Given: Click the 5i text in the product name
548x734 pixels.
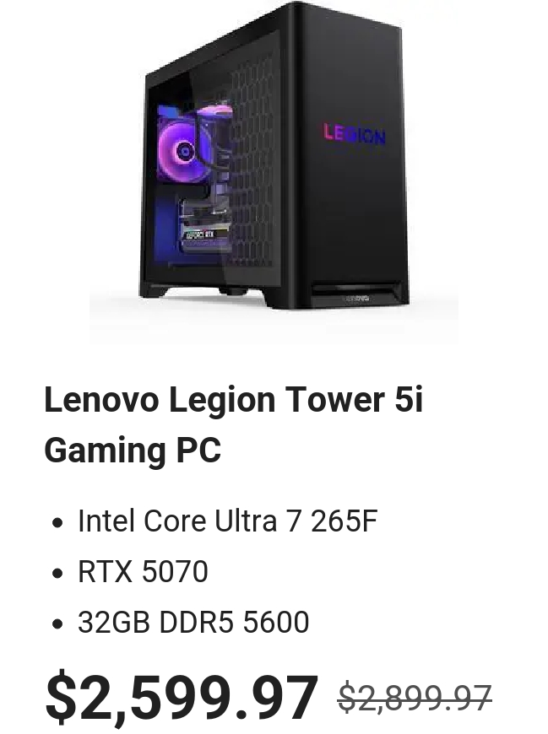Looking at the screenshot, I should 409,400.
